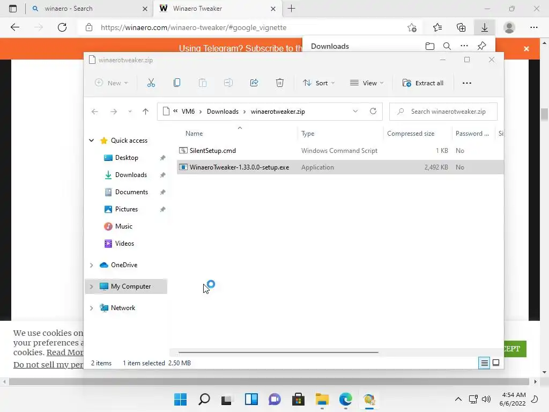
Task: Search downloads icon in Downloads panel
Action: point(447,46)
